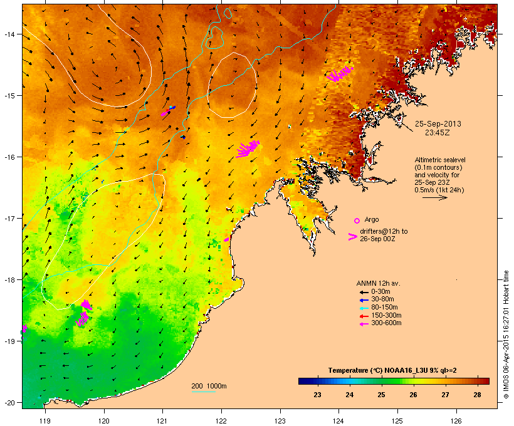Click the latitude axis label -15
The image size is (514, 426).
[9, 96]
